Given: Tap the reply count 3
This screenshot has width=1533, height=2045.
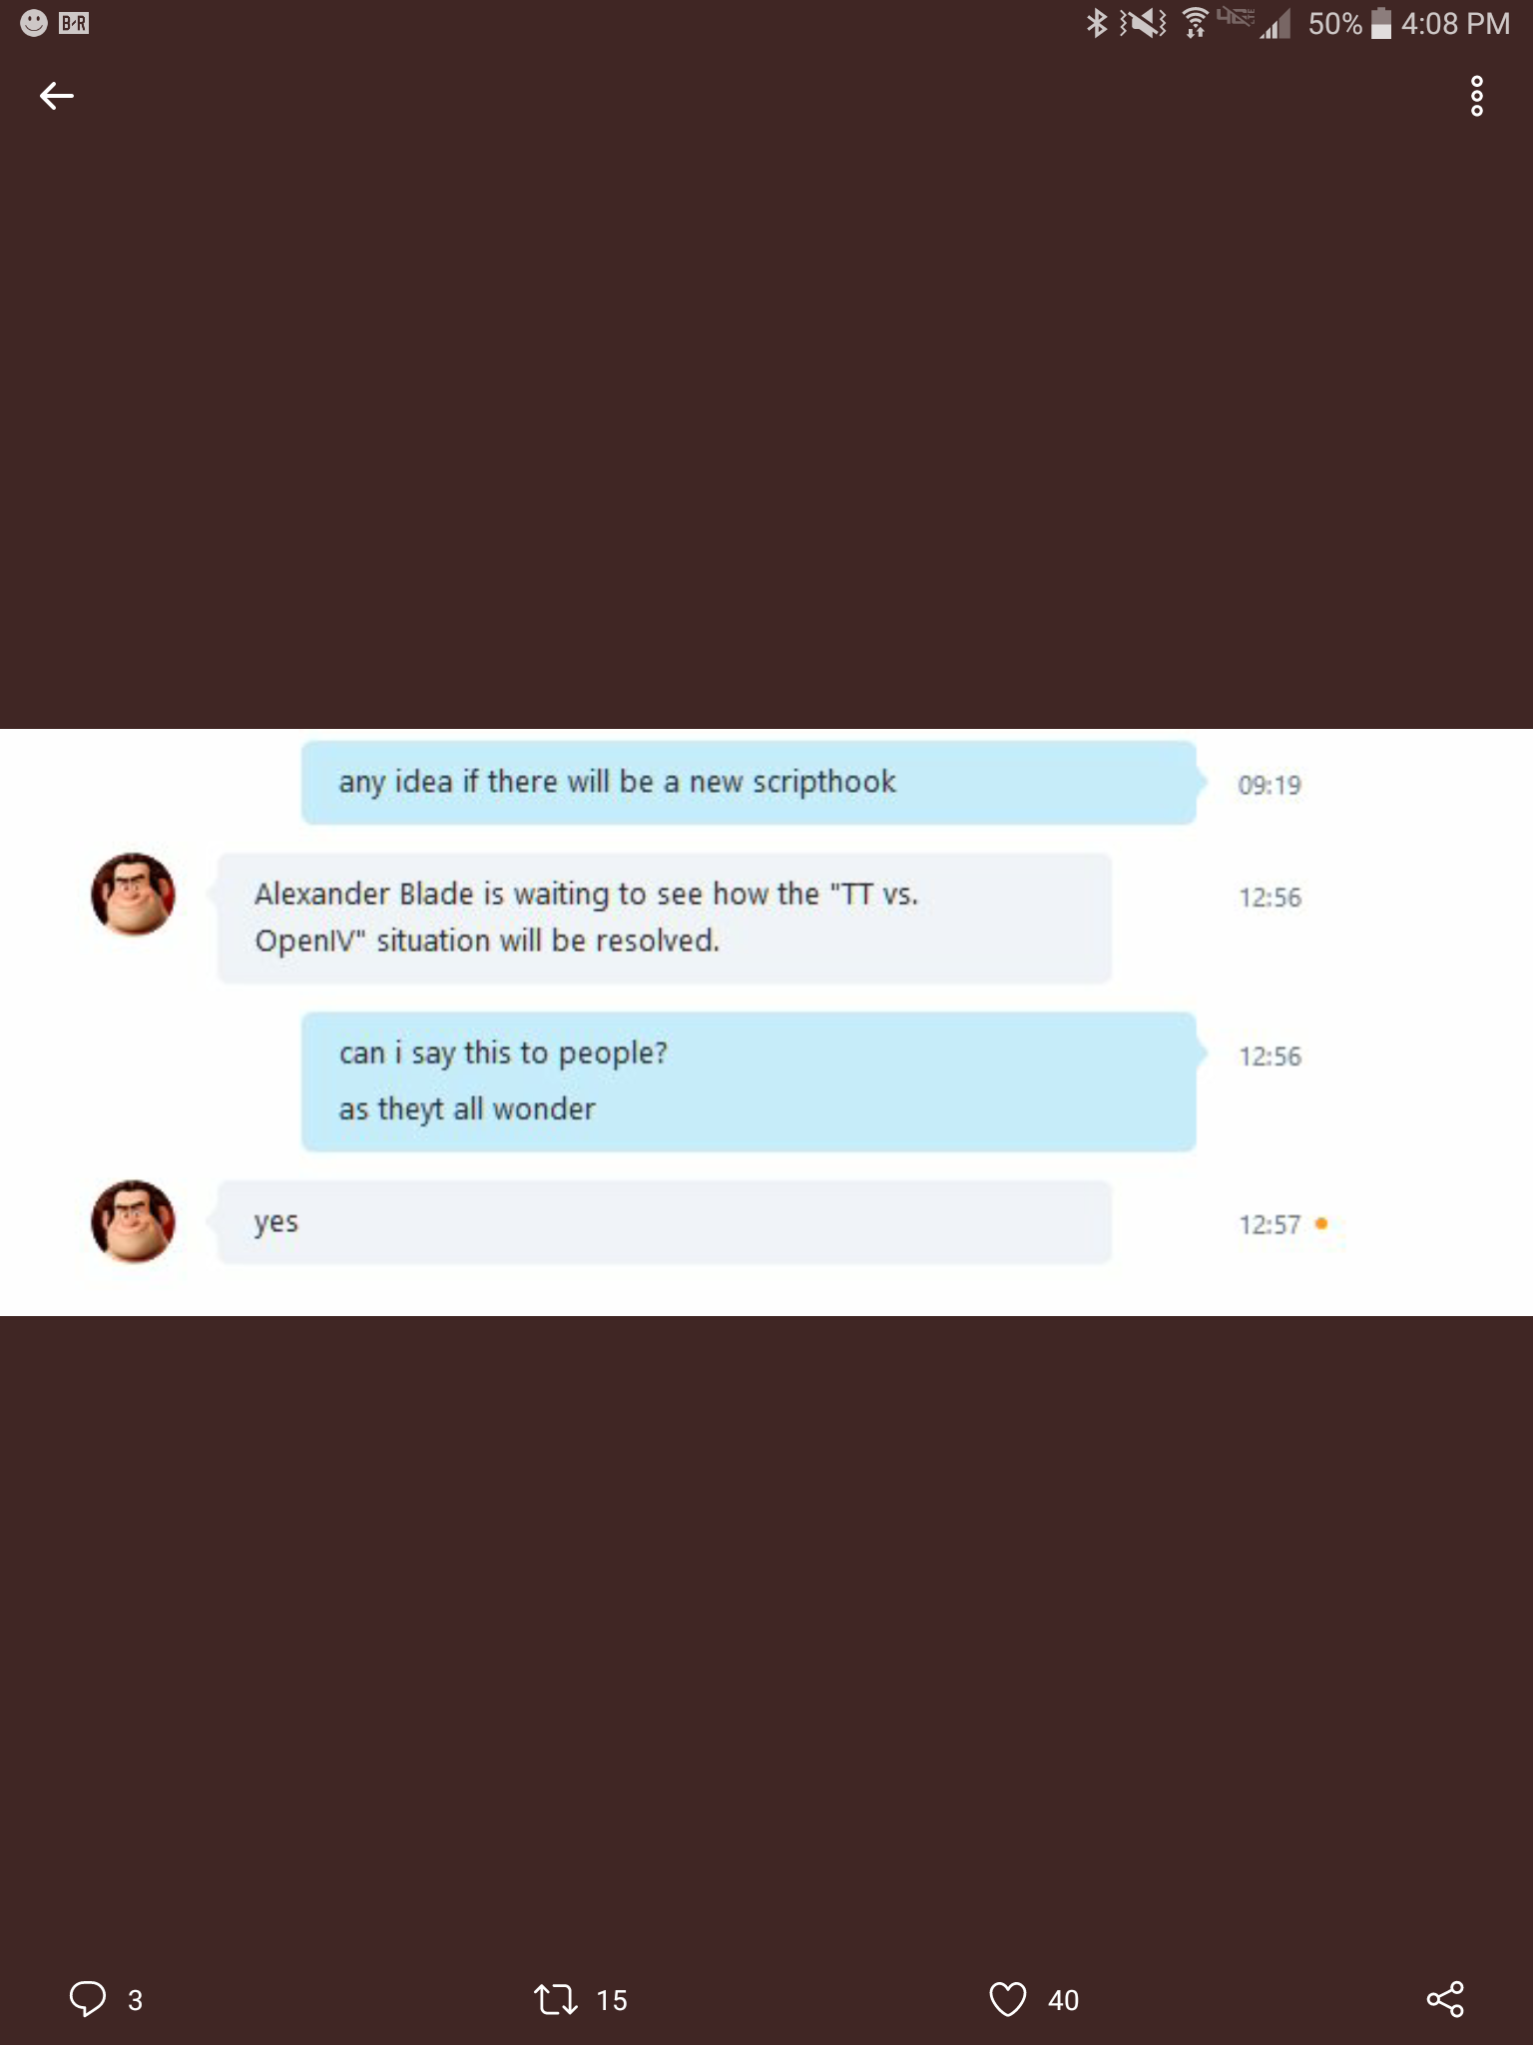Looking at the screenshot, I should [x=135, y=2000].
